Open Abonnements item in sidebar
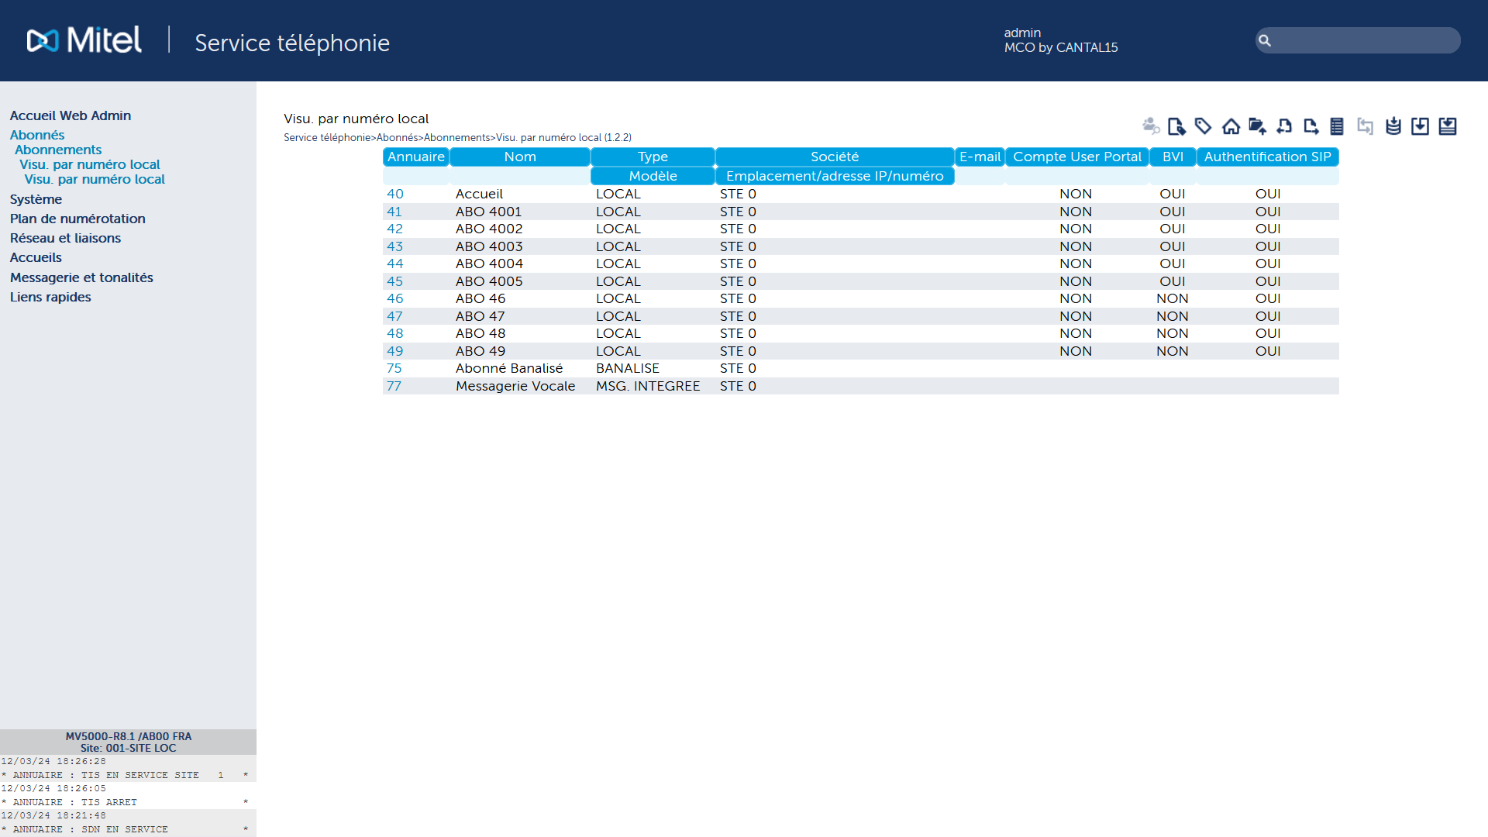Screen dimensions: 1488x837 pos(58,150)
